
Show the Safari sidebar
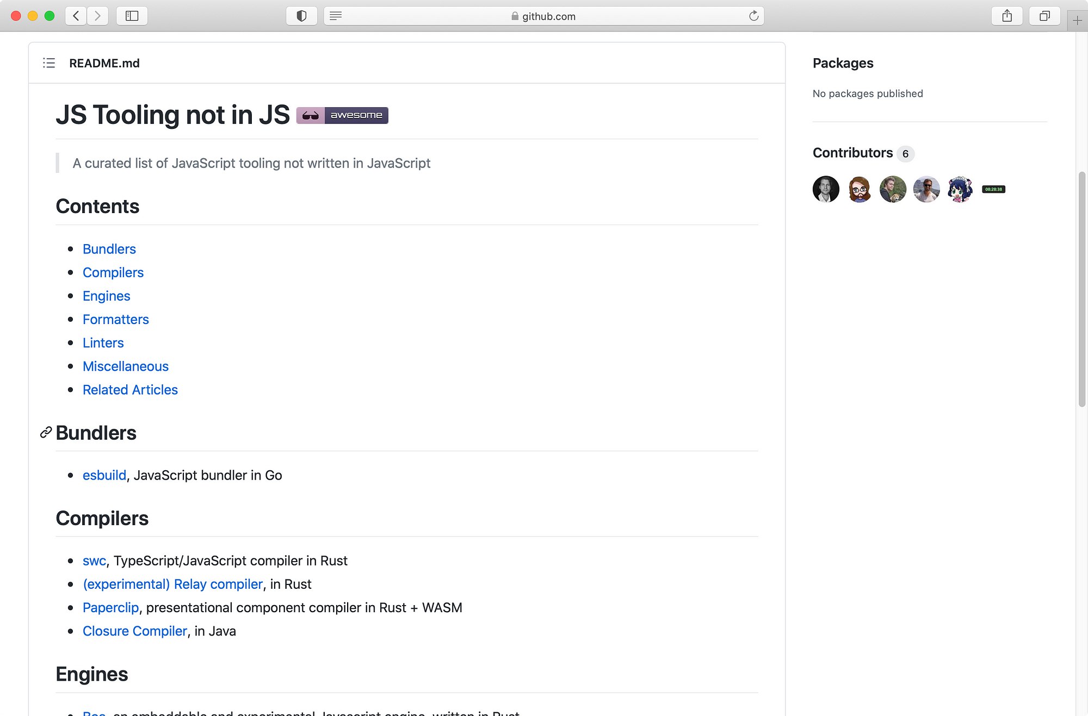132,16
